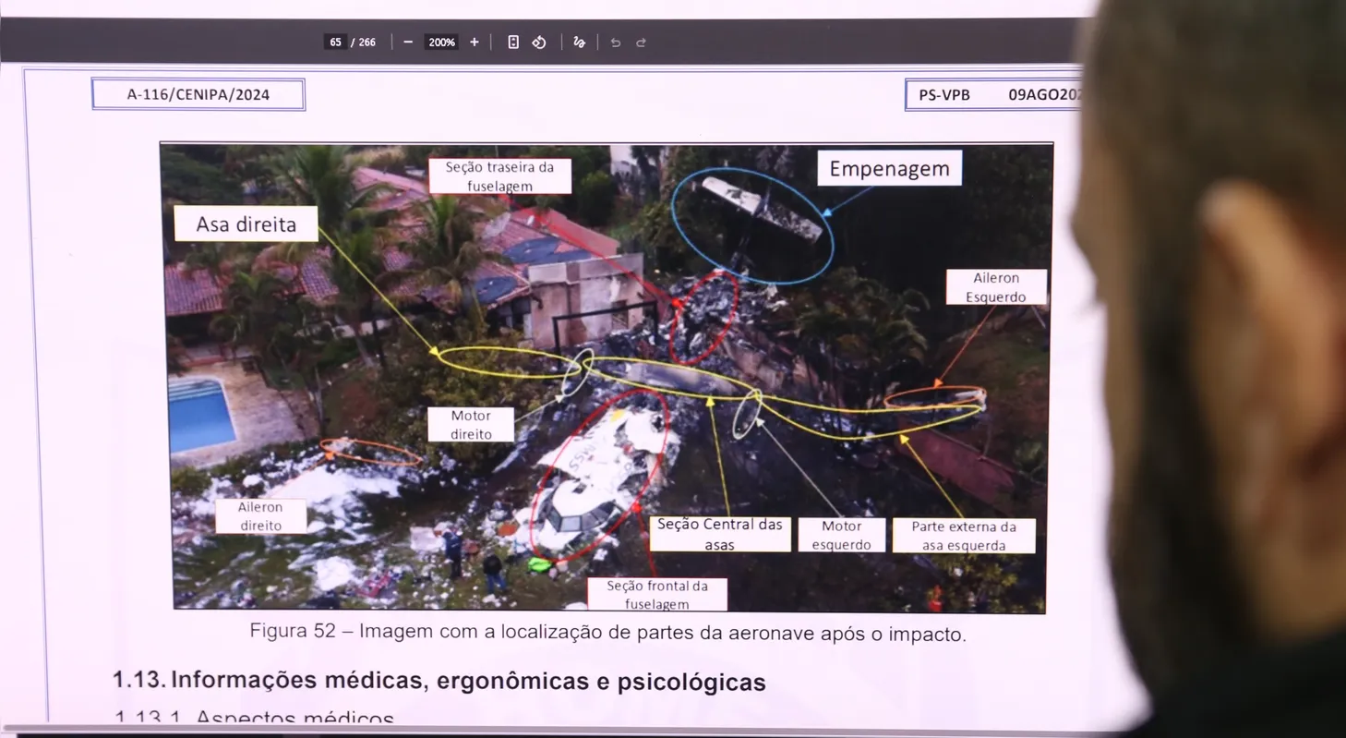Click the fit to page icon
This screenshot has width=1346, height=738.
(x=513, y=42)
